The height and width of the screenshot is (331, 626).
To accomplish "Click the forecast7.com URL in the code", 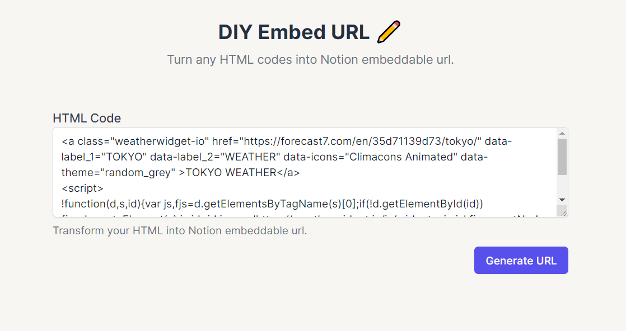I will point(361,141).
